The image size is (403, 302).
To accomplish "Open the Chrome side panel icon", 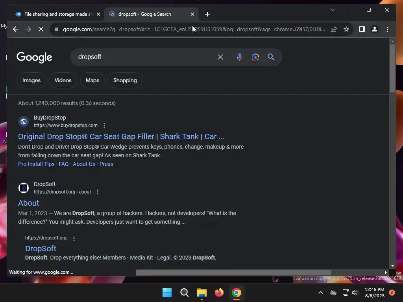I will pyautogui.click(x=362, y=29).
